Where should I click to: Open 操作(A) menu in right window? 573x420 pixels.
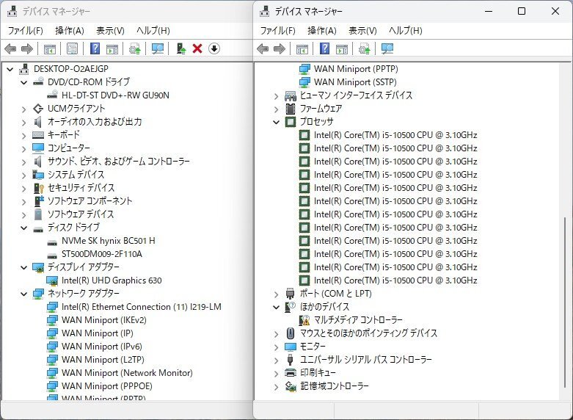tap(322, 30)
